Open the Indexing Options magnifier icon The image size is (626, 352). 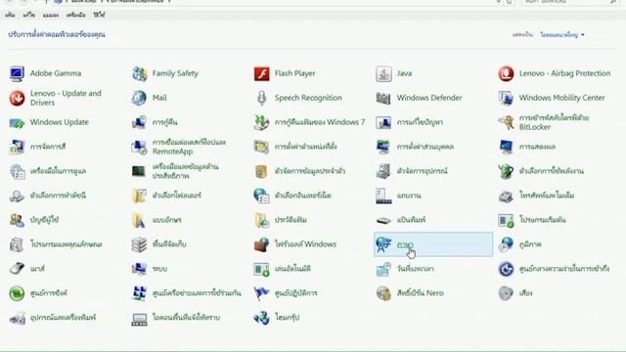[x=17, y=196]
